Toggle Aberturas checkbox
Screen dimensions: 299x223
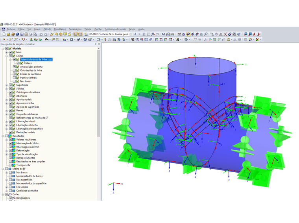click(x=11, y=96)
